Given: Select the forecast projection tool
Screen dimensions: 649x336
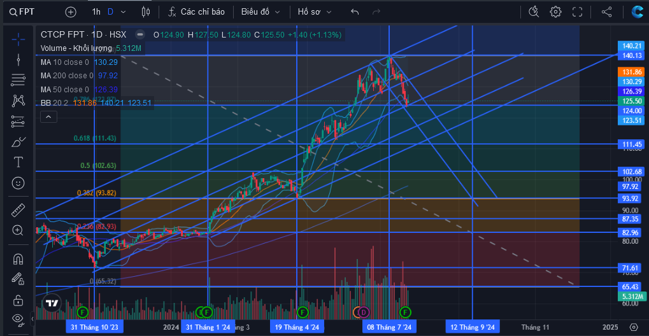Looking at the screenshot, I should [18, 122].
